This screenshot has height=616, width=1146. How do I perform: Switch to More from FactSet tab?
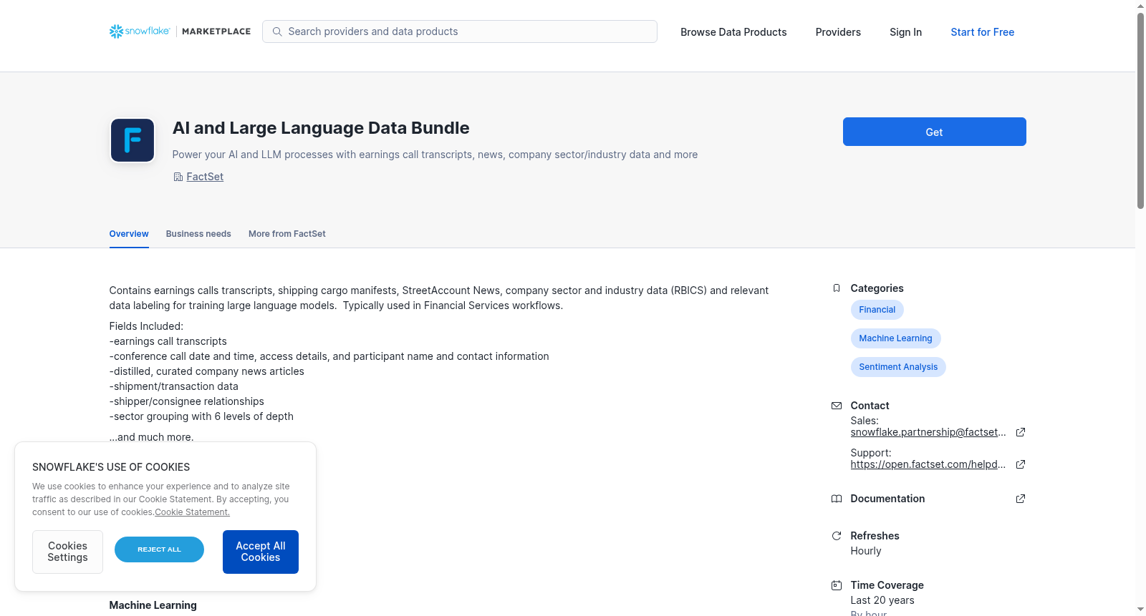click(x=286, y=234)
